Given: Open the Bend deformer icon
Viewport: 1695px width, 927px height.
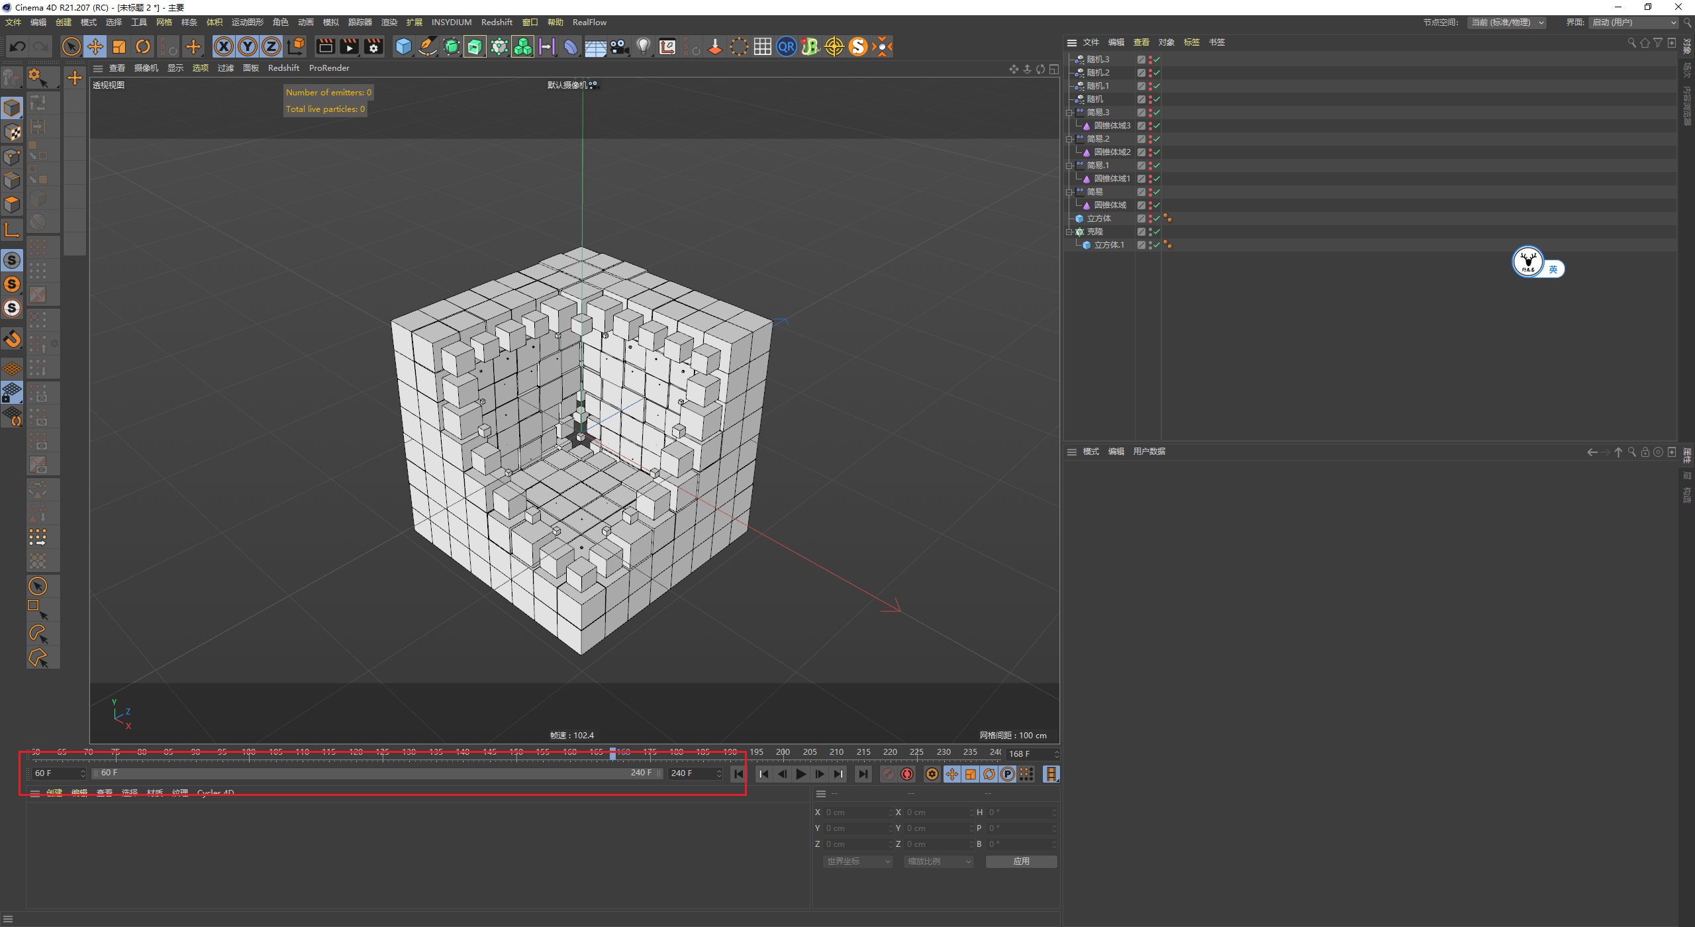Looking at the screenshot, I should pos(571,46).
